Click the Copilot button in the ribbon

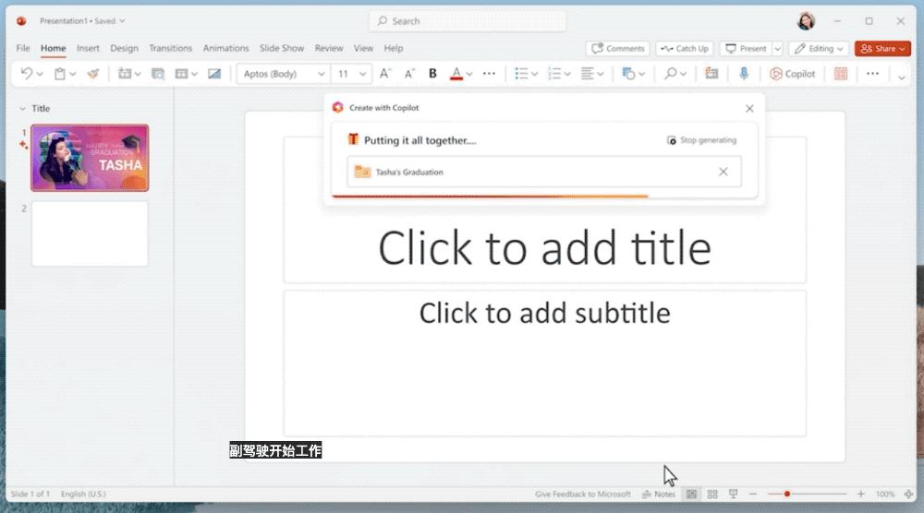[793, 74]
